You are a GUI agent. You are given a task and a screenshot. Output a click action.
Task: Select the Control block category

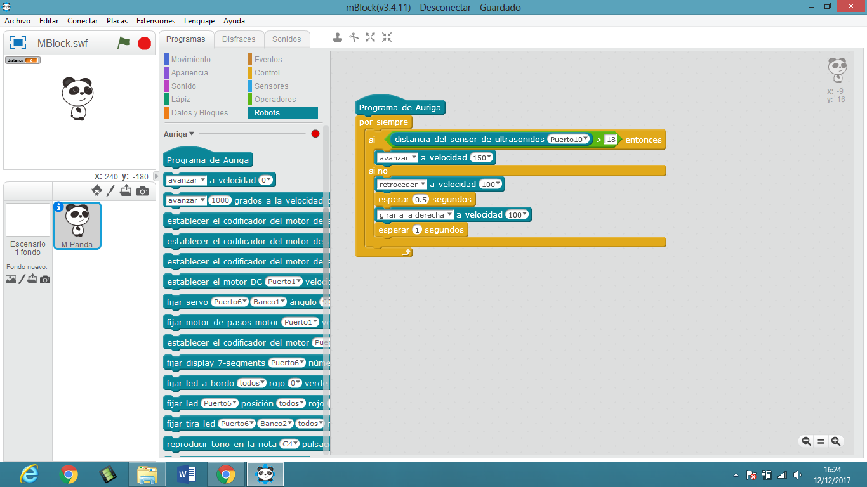[x=267, y=73]
